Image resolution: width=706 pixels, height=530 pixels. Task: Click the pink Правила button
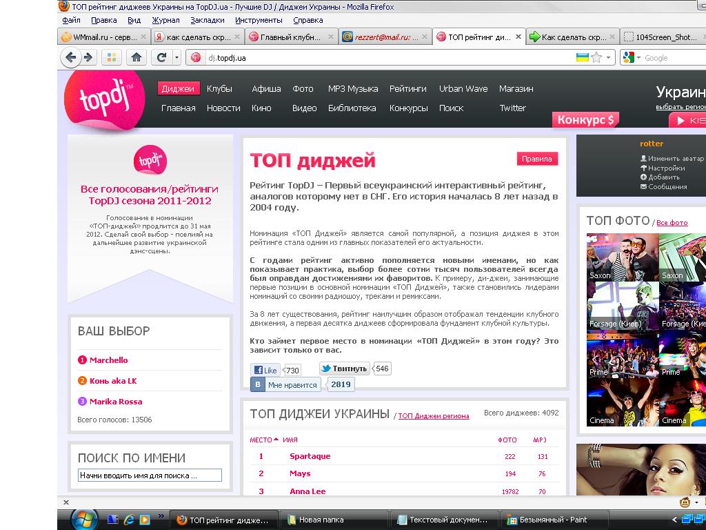[536, 159]
